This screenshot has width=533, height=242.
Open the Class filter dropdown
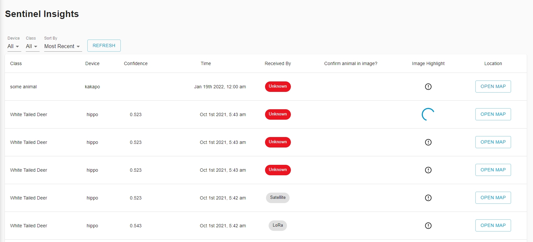pyautogui.click(x=32, y=46)
